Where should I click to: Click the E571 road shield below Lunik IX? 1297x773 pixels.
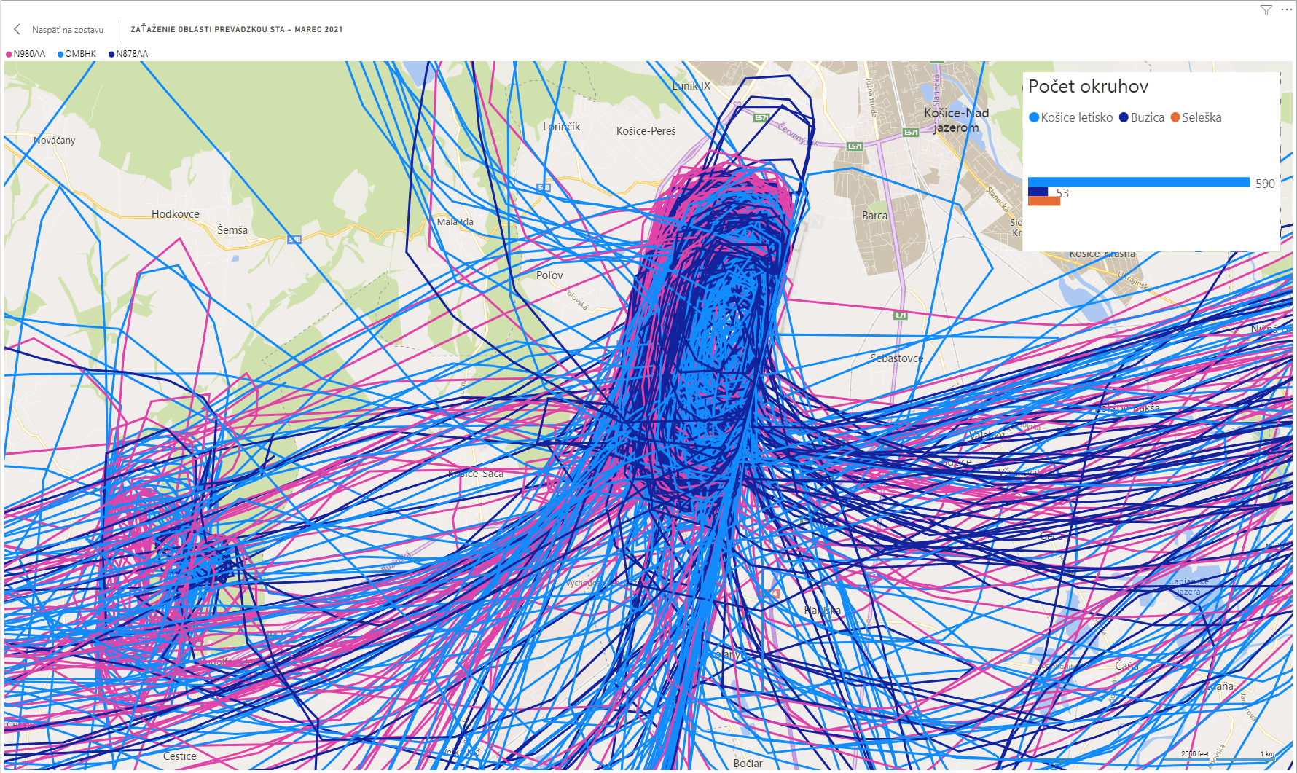[761, 117]
